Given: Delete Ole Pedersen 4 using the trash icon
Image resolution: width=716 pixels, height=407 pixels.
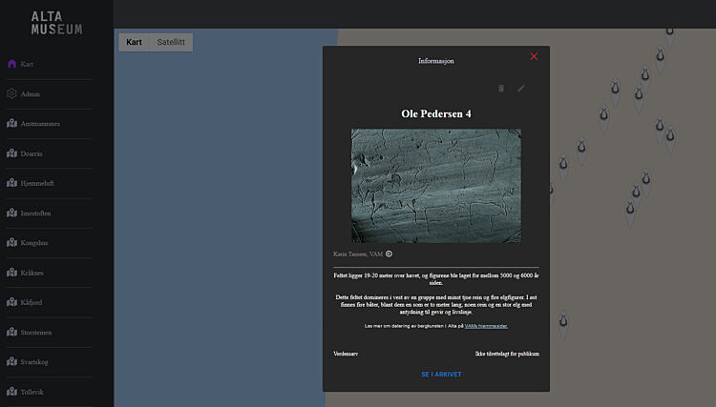Looking at the screenshot, I should tap(501, 88).
